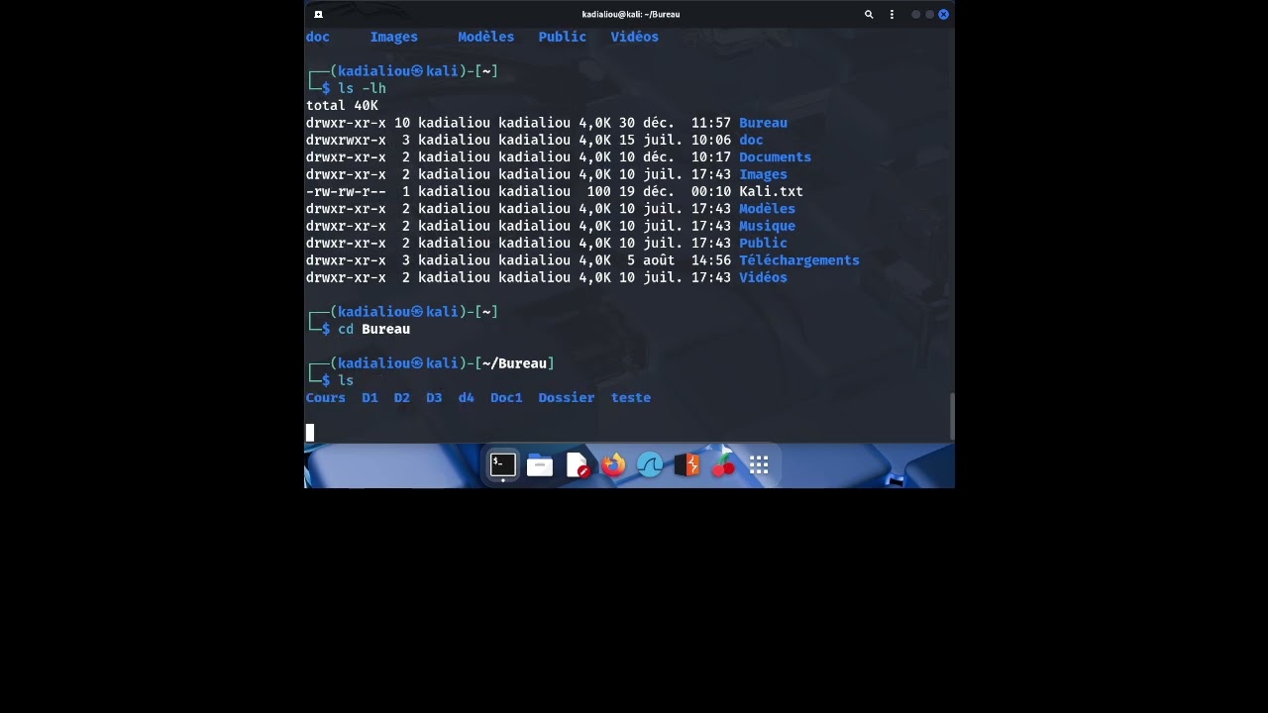The width and height of the screenshot is (1268, 713).
Task: Open the terminal icon in the dock
Action: (503, 464)
